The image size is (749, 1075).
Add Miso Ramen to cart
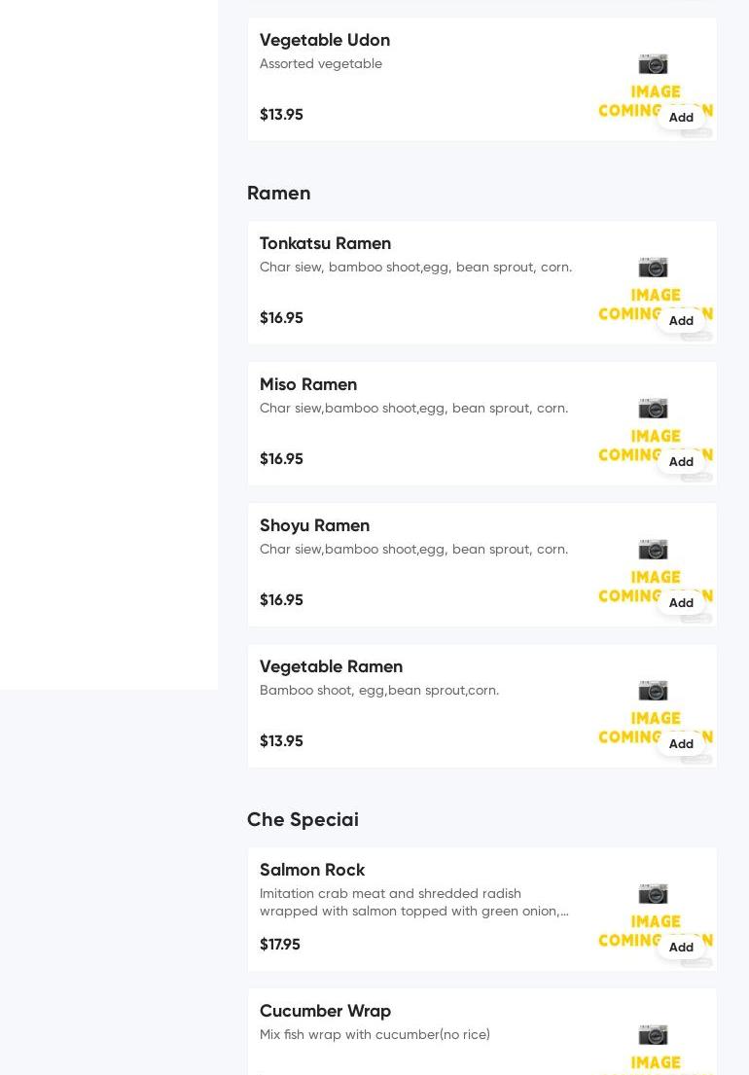(x=681, y=462)
